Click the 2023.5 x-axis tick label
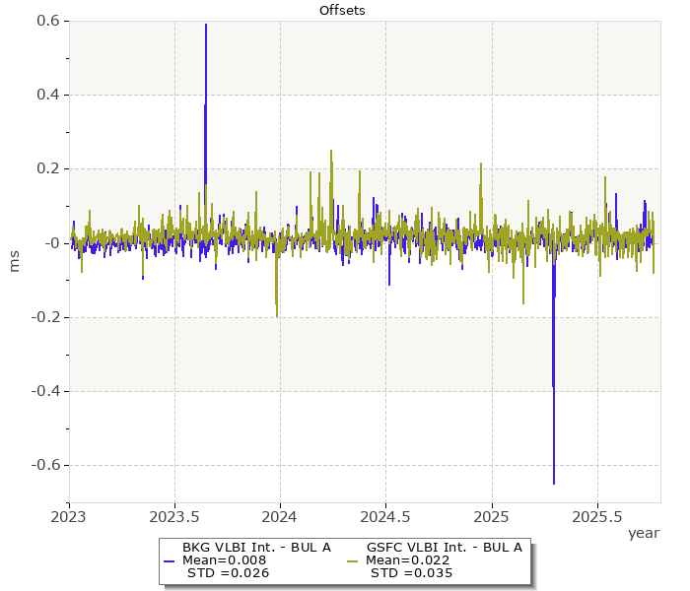 click(174, 515)
